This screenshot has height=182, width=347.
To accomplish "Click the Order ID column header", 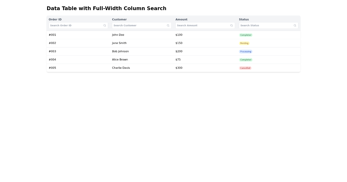I will (x=55, y=19).
